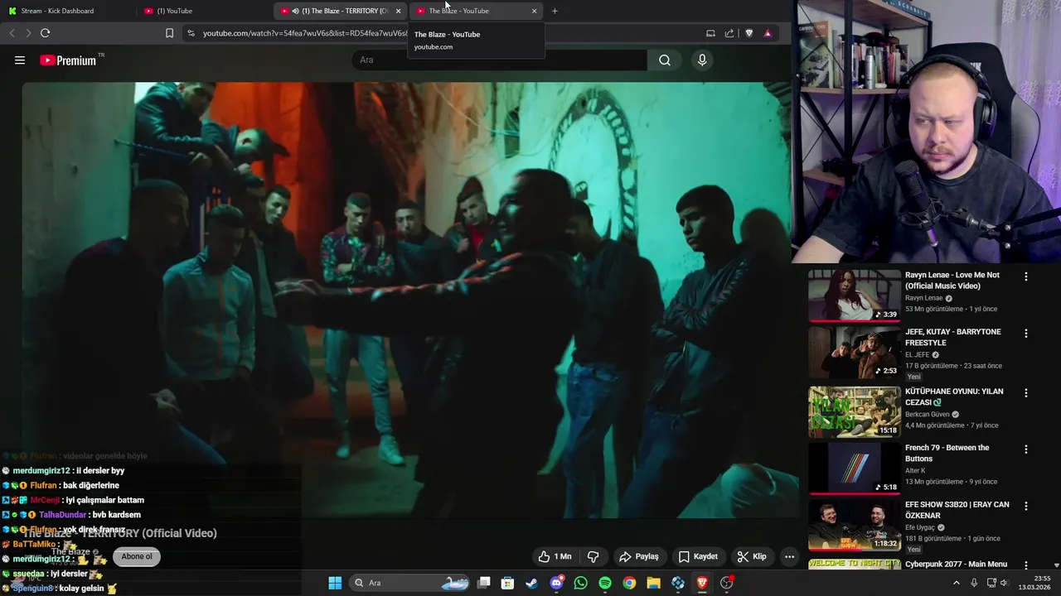Open options menu for BARRYTONE FREESTYLE video
The height and width of the screenshot is (596, 1061).
click(1026, 334)
